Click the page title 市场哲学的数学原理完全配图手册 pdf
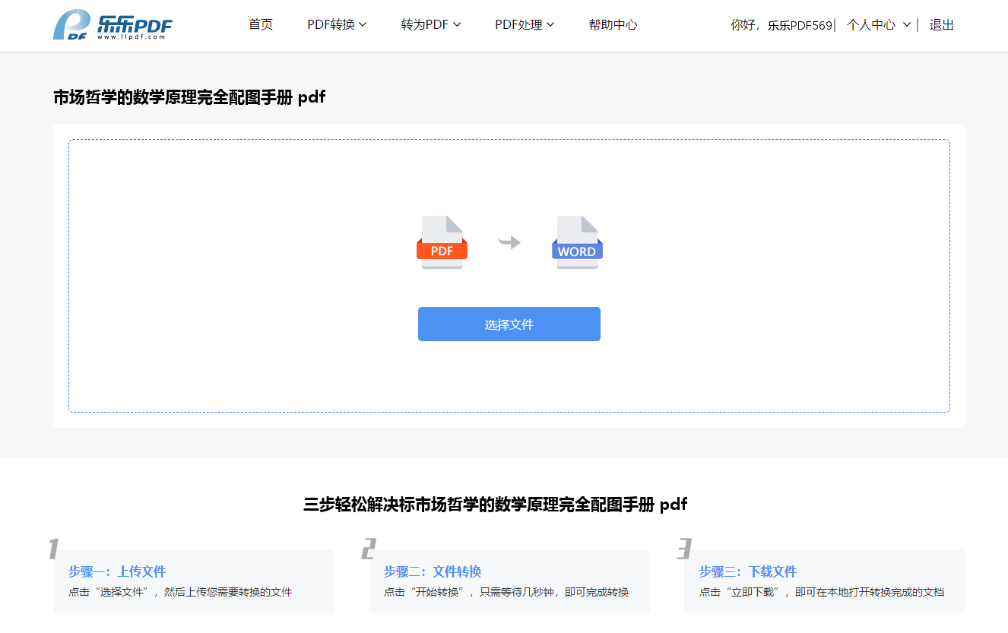 tap(189, 97)
